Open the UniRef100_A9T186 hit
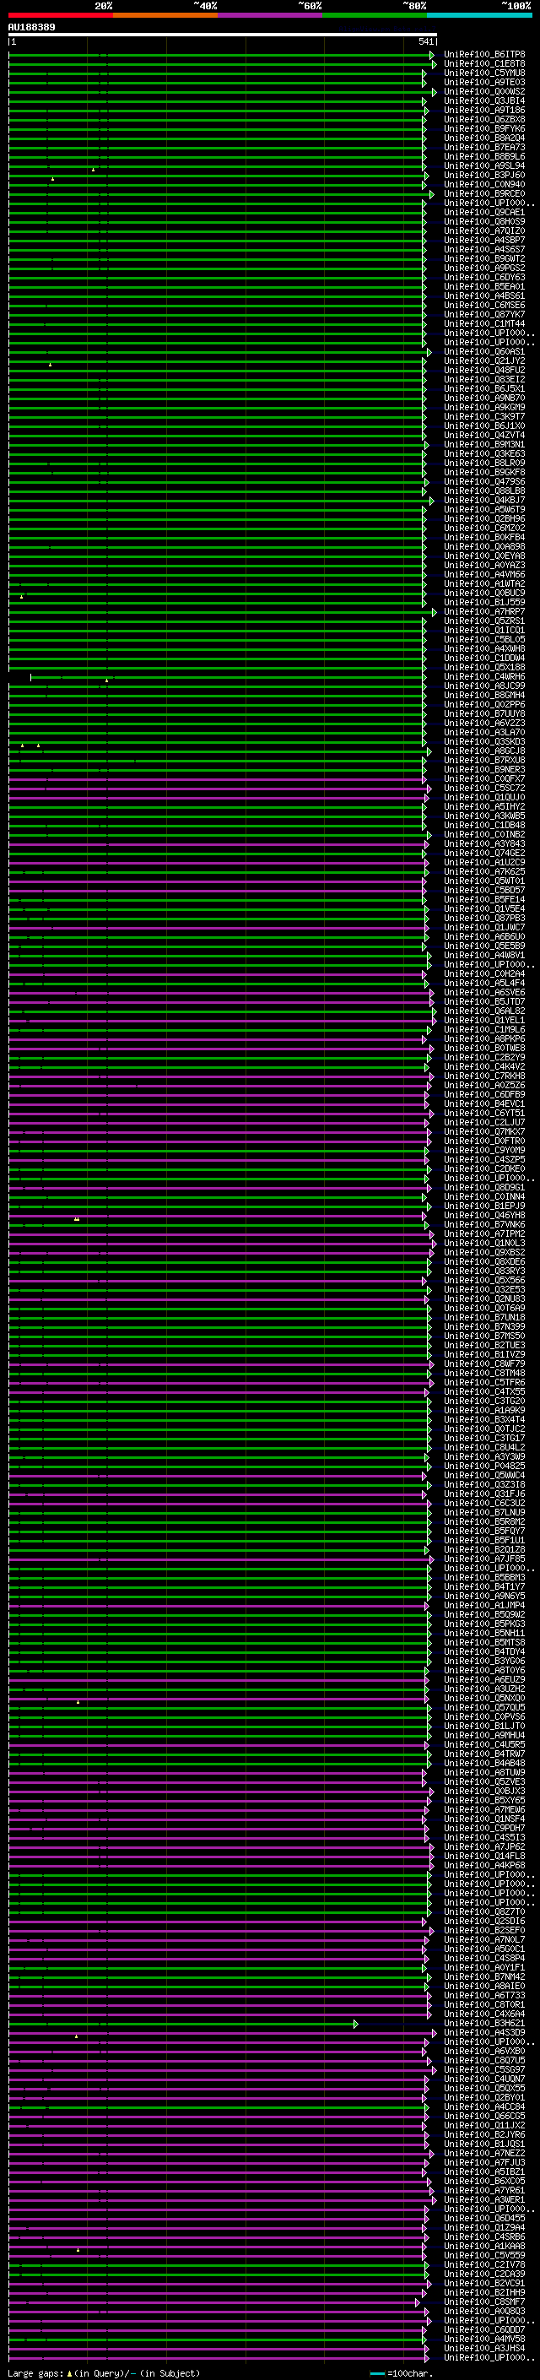Image resolution: width=540 pixels, height=2380 pixels. [484, 110]
